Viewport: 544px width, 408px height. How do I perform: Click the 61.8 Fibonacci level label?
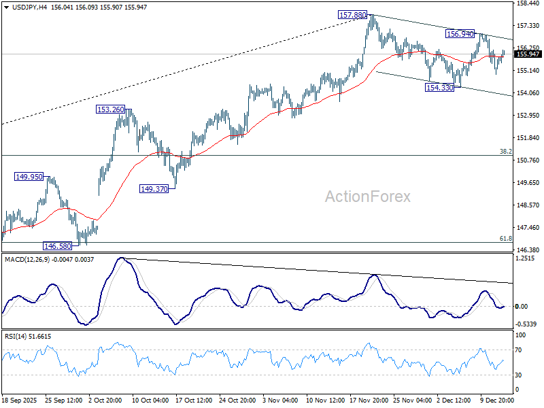505,239
